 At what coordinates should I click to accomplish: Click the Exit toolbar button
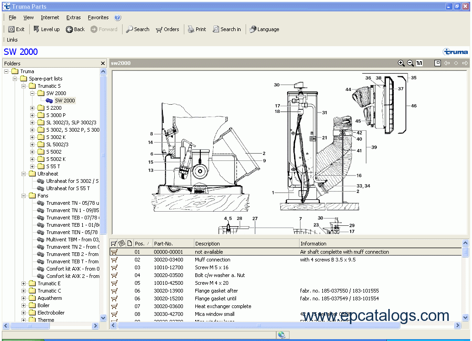point(16,29)
